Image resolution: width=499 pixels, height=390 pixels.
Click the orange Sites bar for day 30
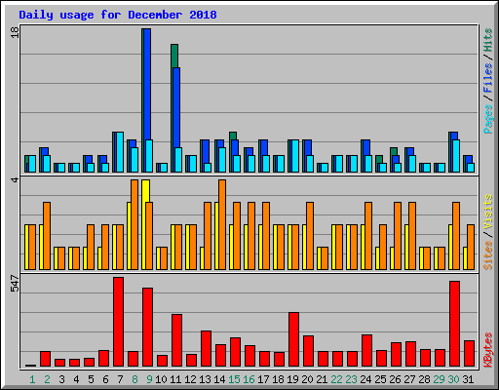(456, 236)
